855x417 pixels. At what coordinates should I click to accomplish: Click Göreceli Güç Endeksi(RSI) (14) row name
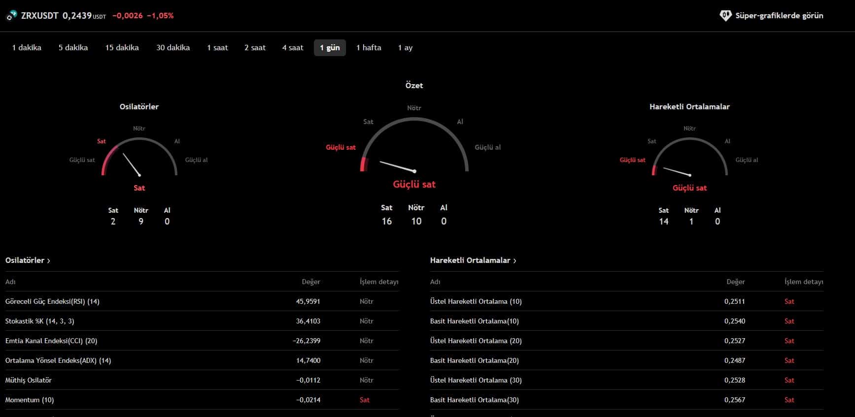pyautogui.click(x=52, y=301)
